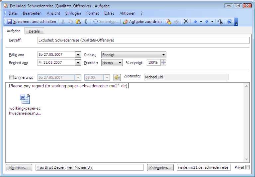255x177 pixels.
Task: Open the Extras menu
Action: click(109, 13)
